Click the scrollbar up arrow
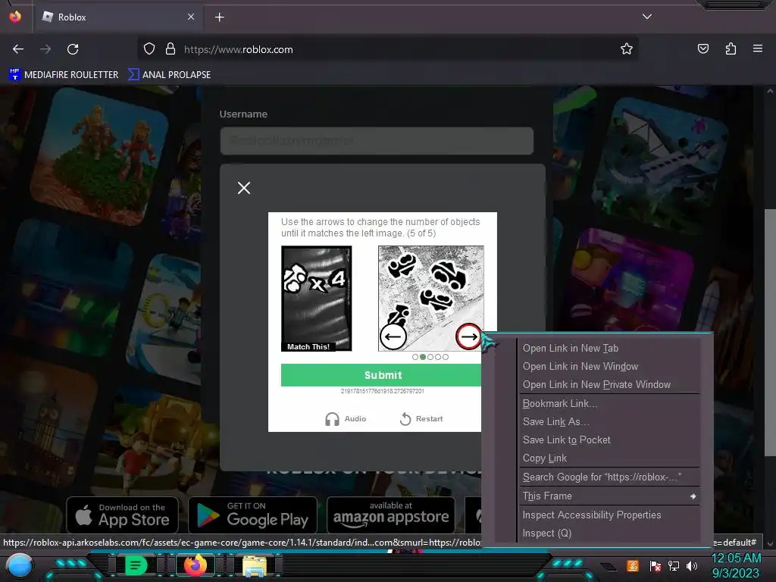Image resolution: width=776 pixels, height=582 pixels. pyautogui.click(x=770, y=91)
